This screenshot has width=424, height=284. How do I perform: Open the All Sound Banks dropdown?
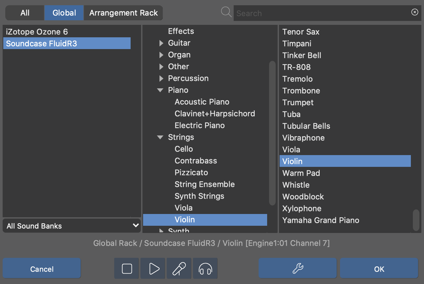(72, 226)
